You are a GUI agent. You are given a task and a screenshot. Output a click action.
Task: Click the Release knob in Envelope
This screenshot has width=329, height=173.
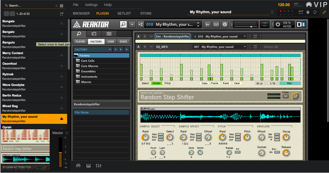point(286,153)
